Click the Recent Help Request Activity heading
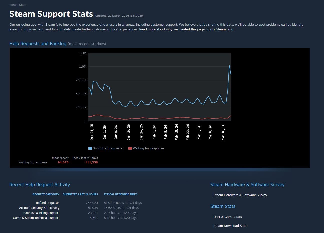Screen dimensions: 324x233 tap(40, 185)
